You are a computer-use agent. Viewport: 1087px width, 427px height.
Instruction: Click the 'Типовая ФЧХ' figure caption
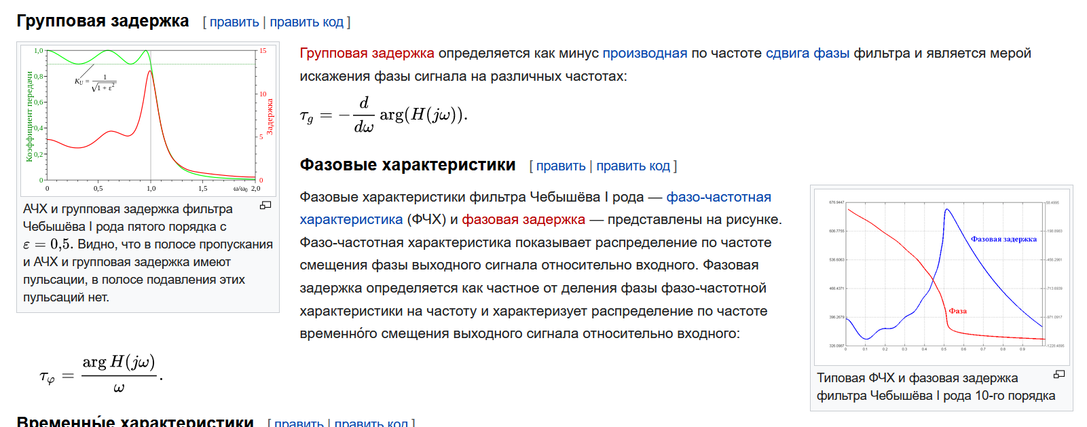click(935, 387)
